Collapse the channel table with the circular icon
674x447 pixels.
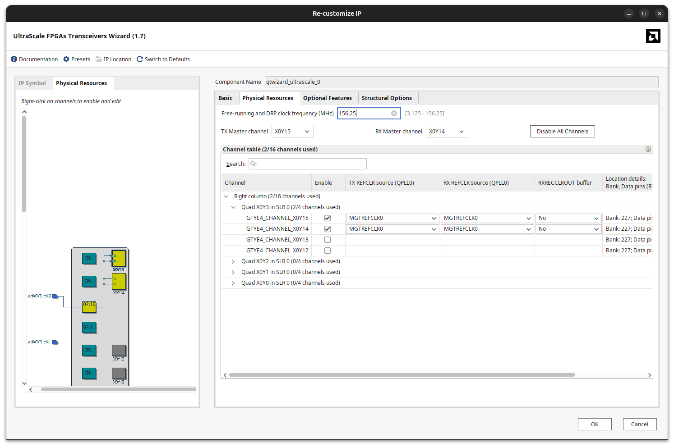point(648,149)
